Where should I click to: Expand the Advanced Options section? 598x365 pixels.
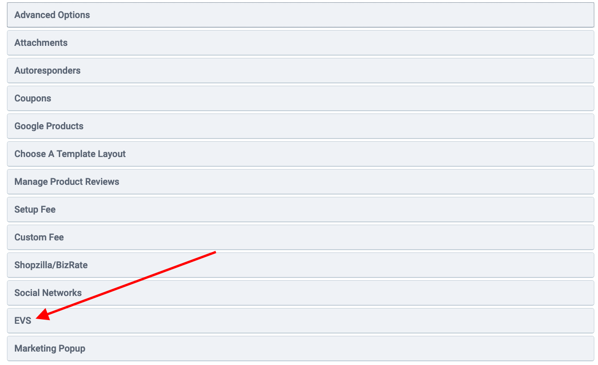tap(300, 15)
